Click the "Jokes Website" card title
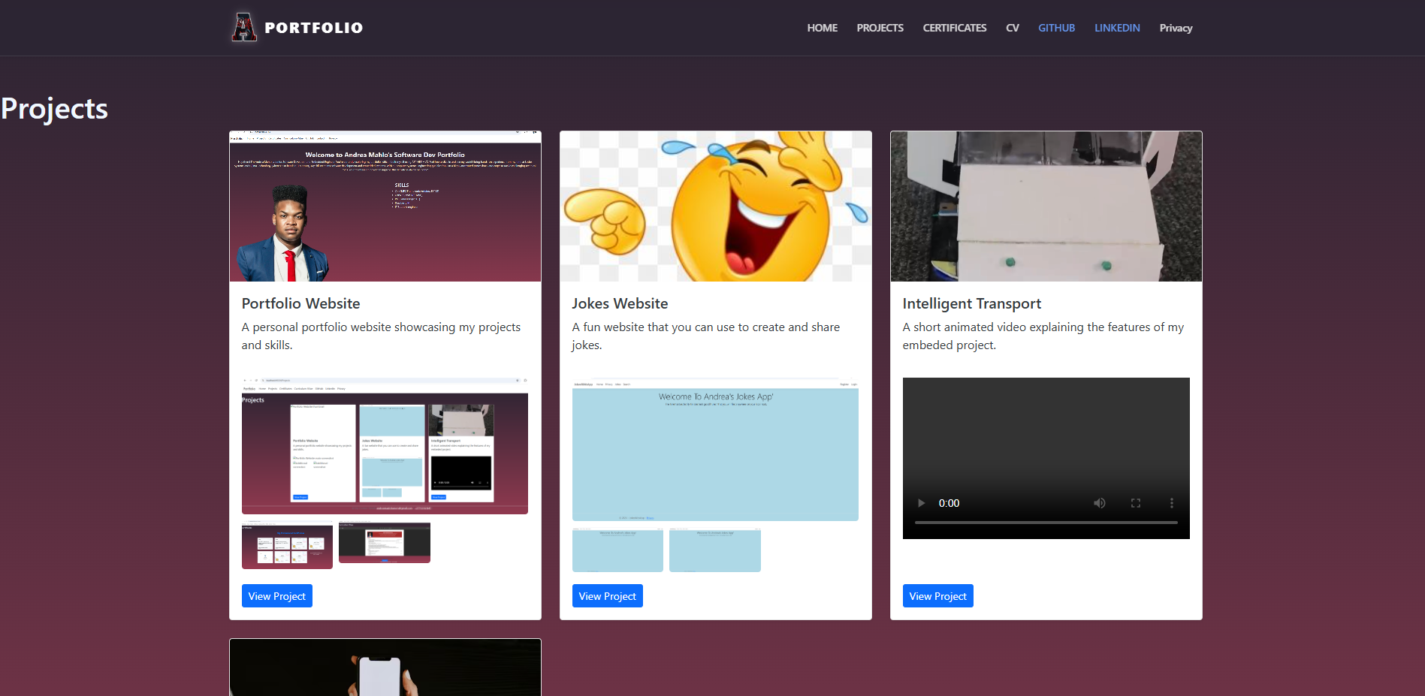The width and height of the screenshot is (1425, 696). [620, 303]
